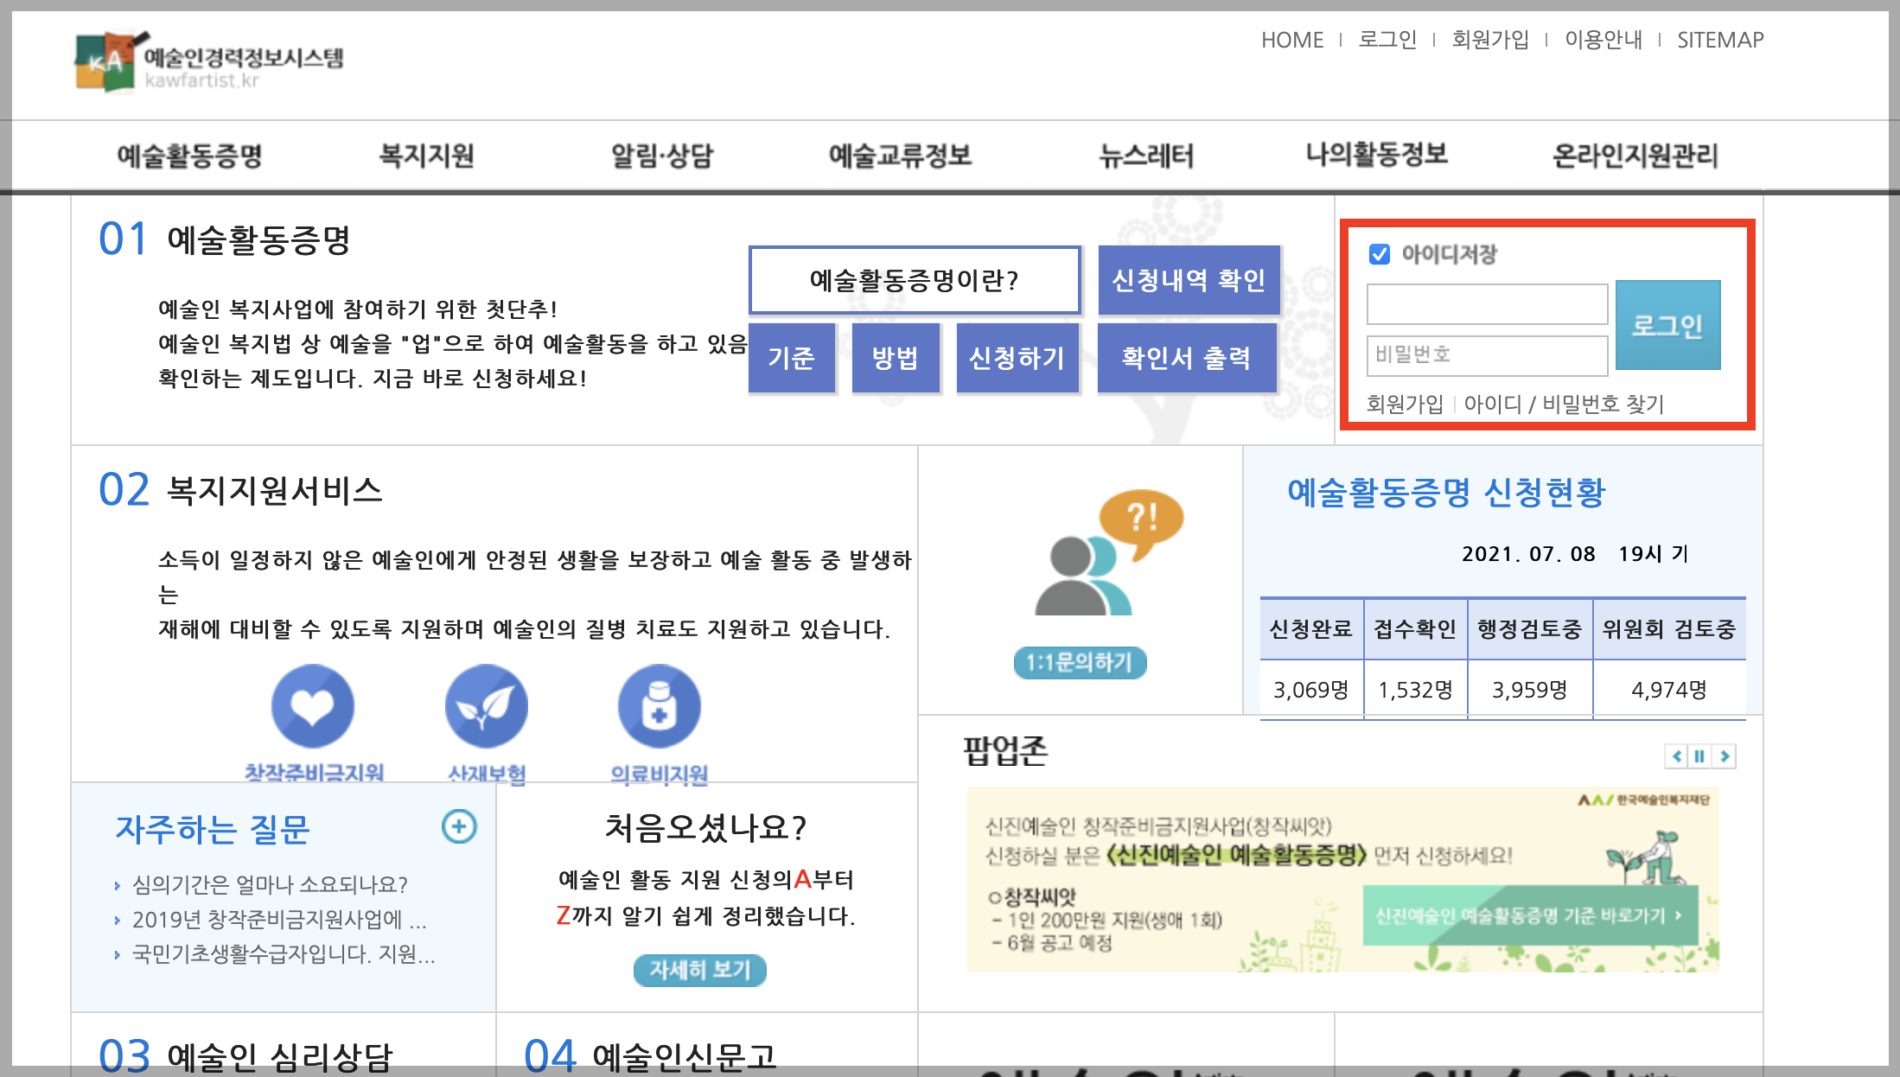Click the site logo 예술인경력정보시스템

(209, 61)
